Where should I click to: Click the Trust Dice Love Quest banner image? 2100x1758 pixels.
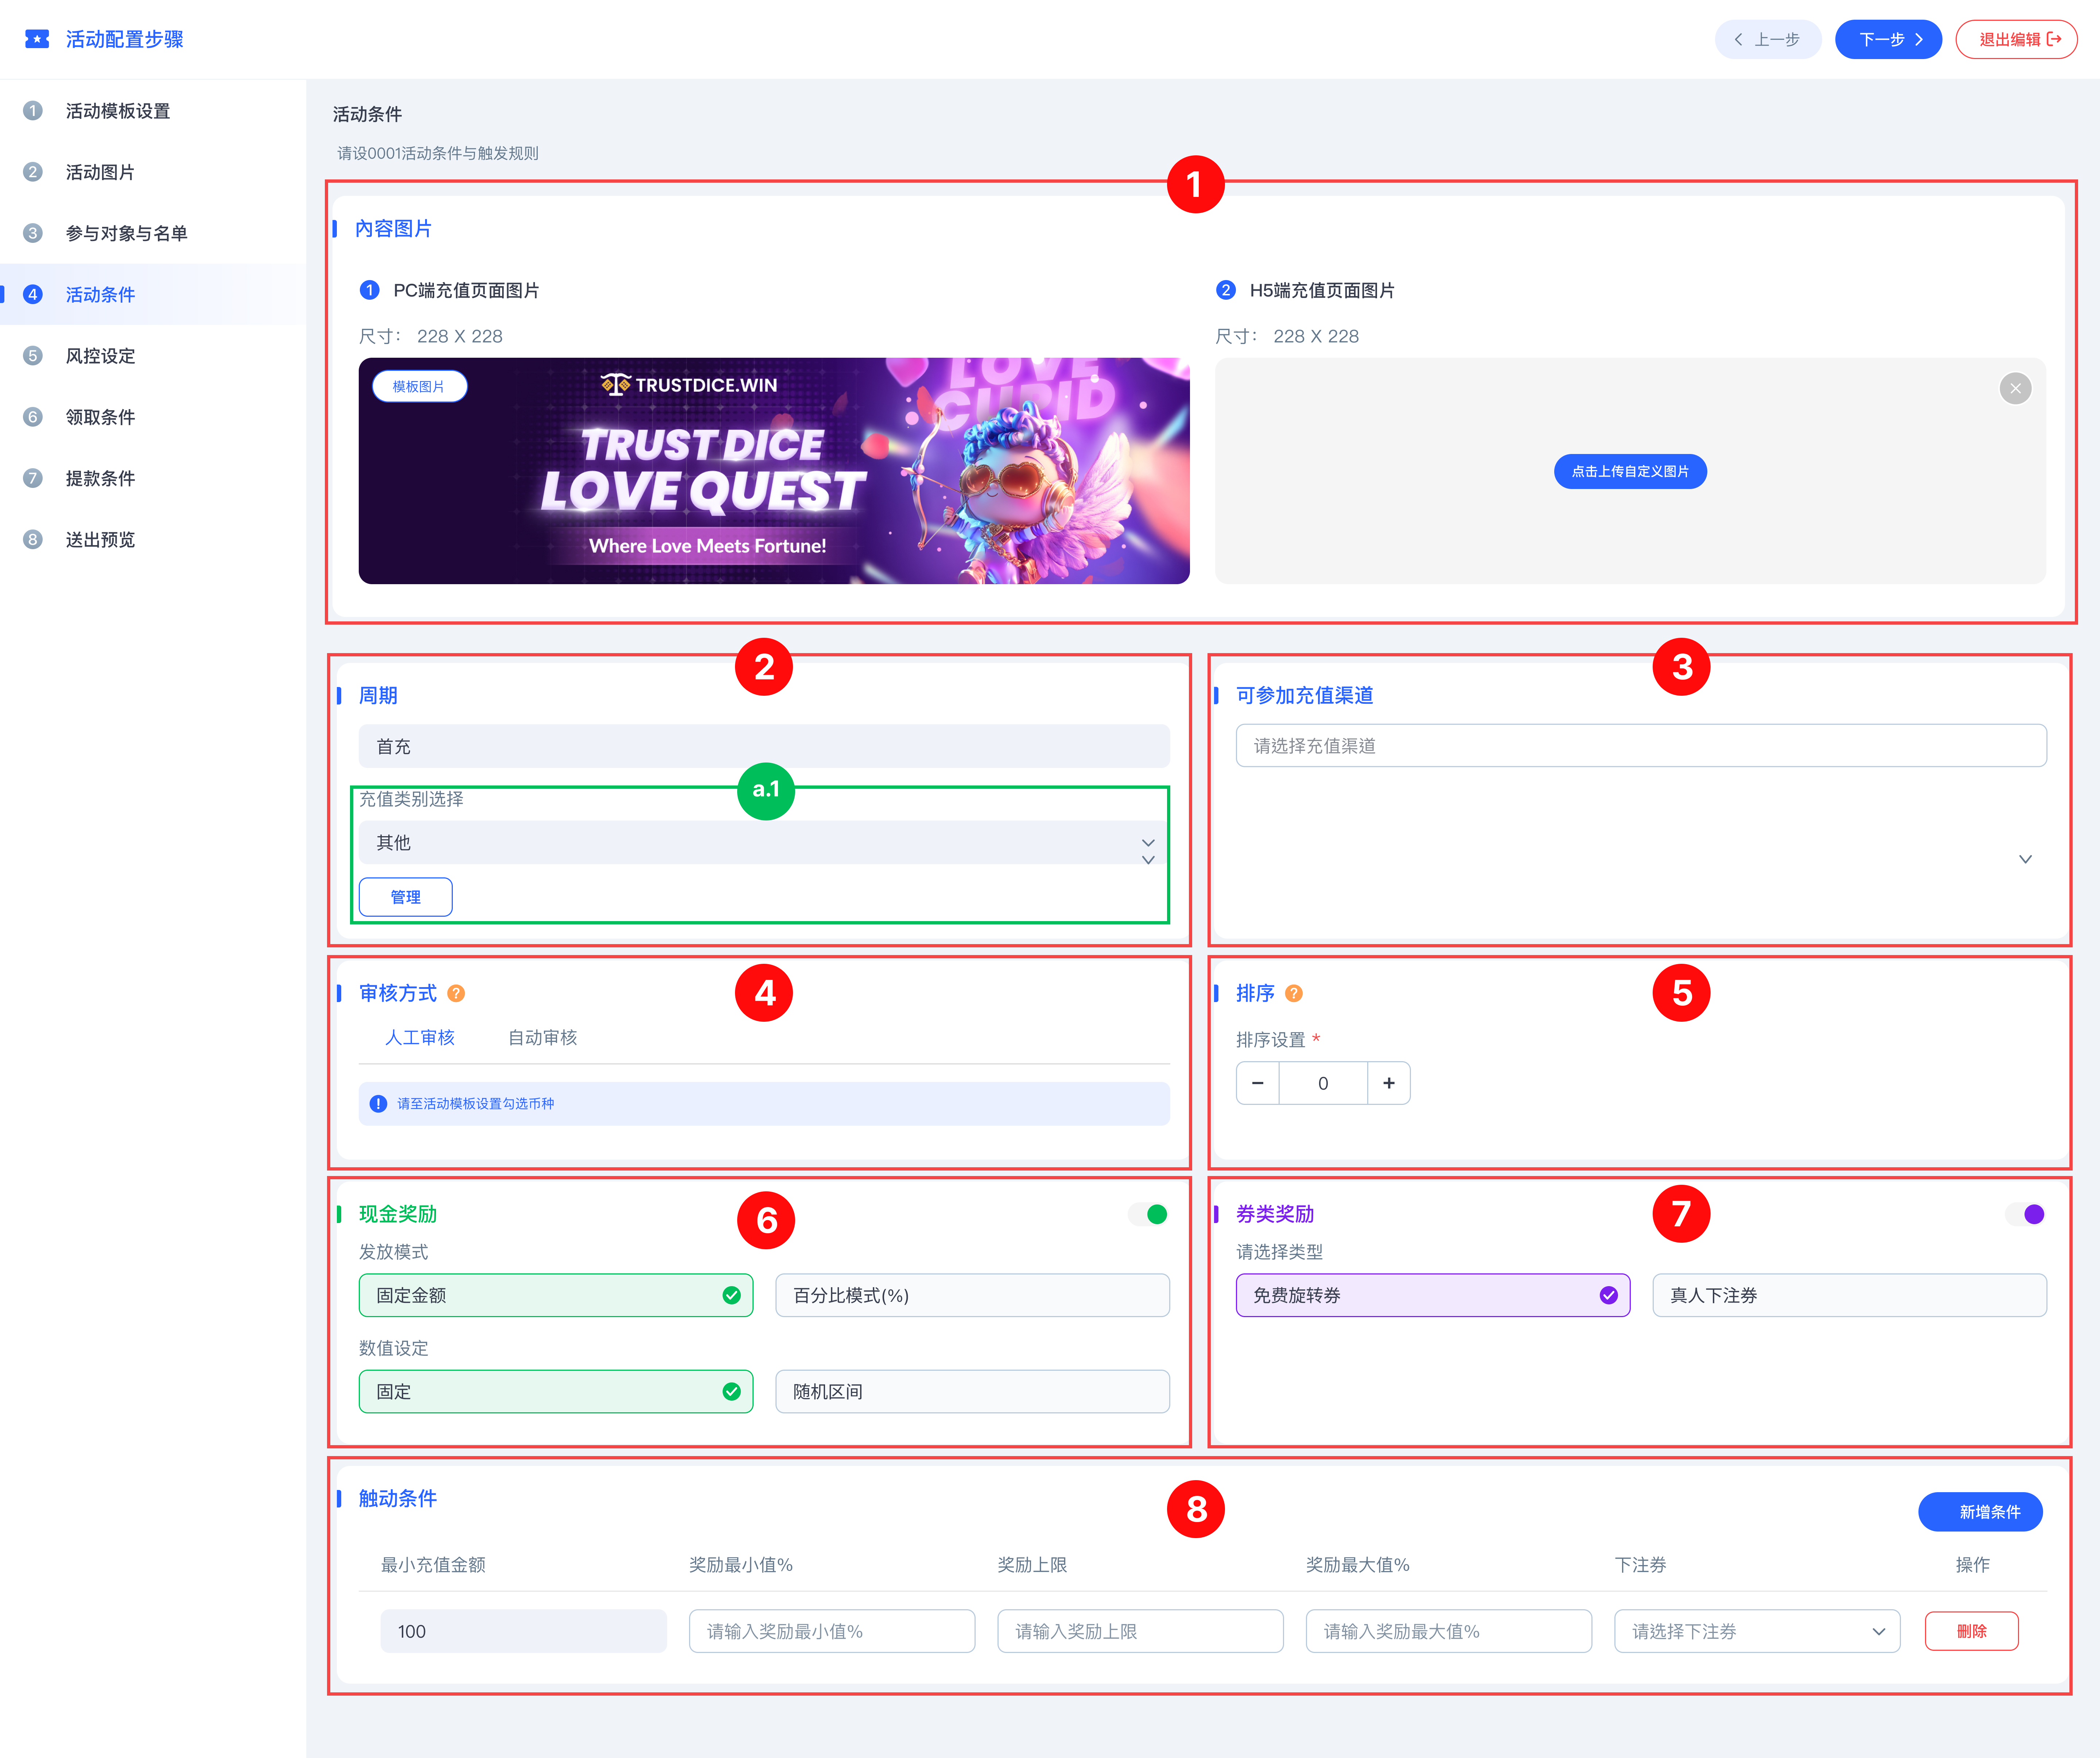click(774, 471)
